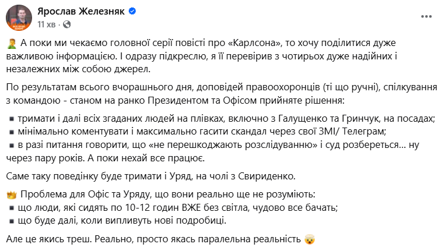Screen dimensions: 445x251
Task: Click the paragraph mentioning «Карлсона»
Action: 222,57
